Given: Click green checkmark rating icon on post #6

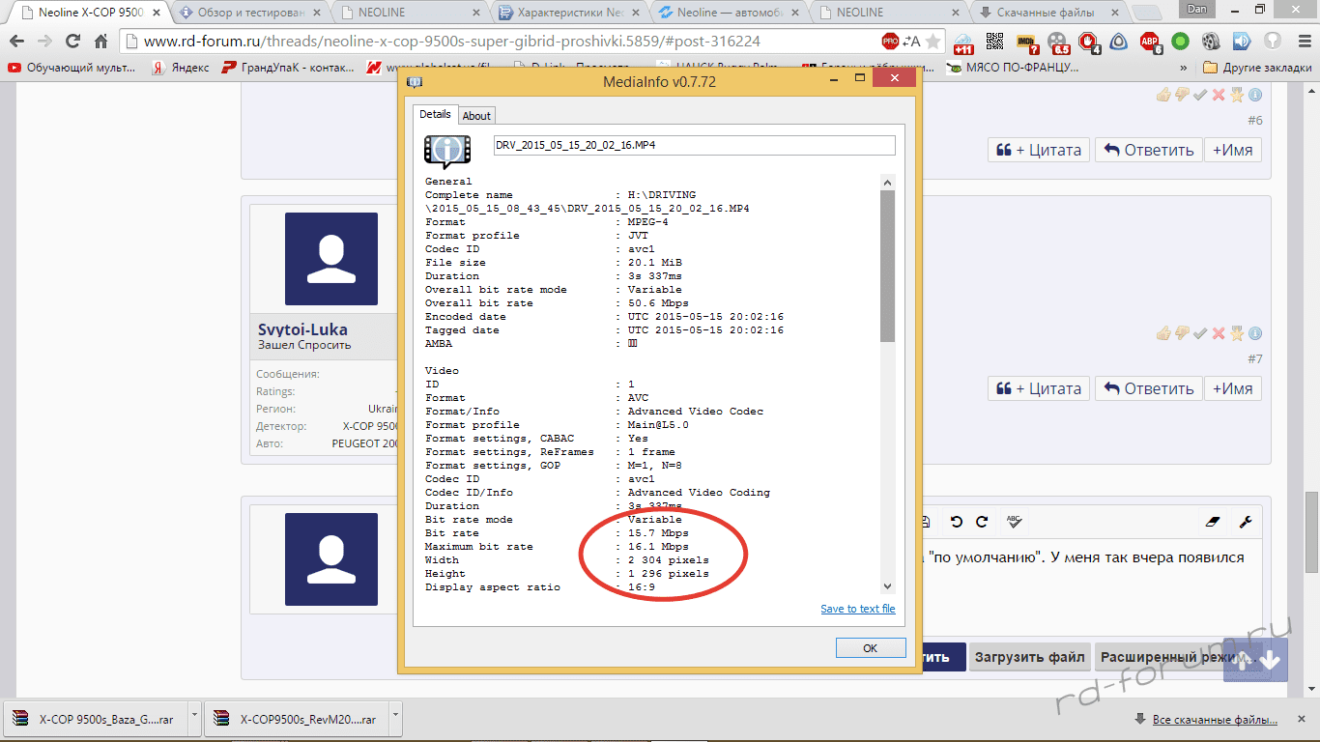Looking at the screenshot, I should [1199, 95].
